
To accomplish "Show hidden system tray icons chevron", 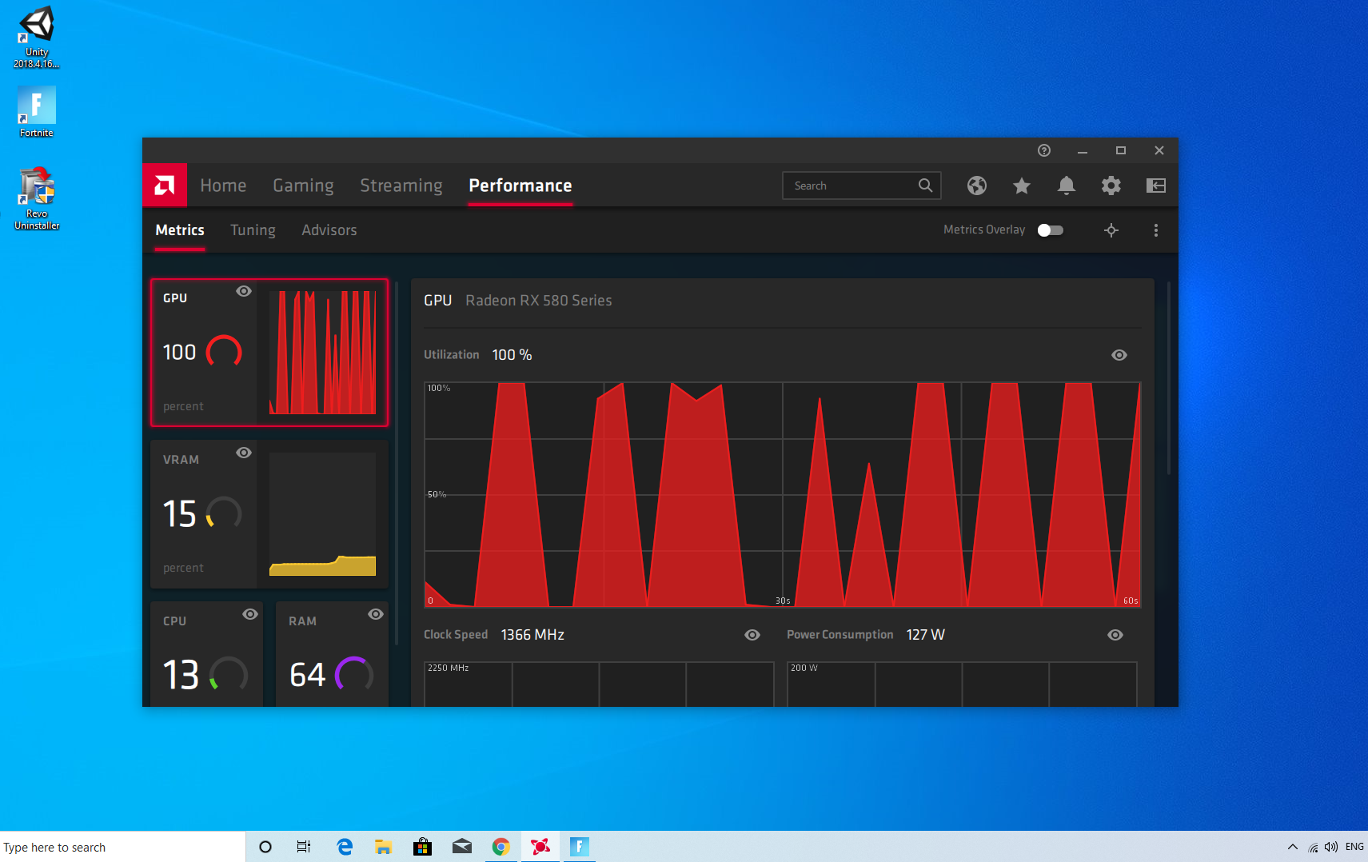I will (x=1292, y=847).
